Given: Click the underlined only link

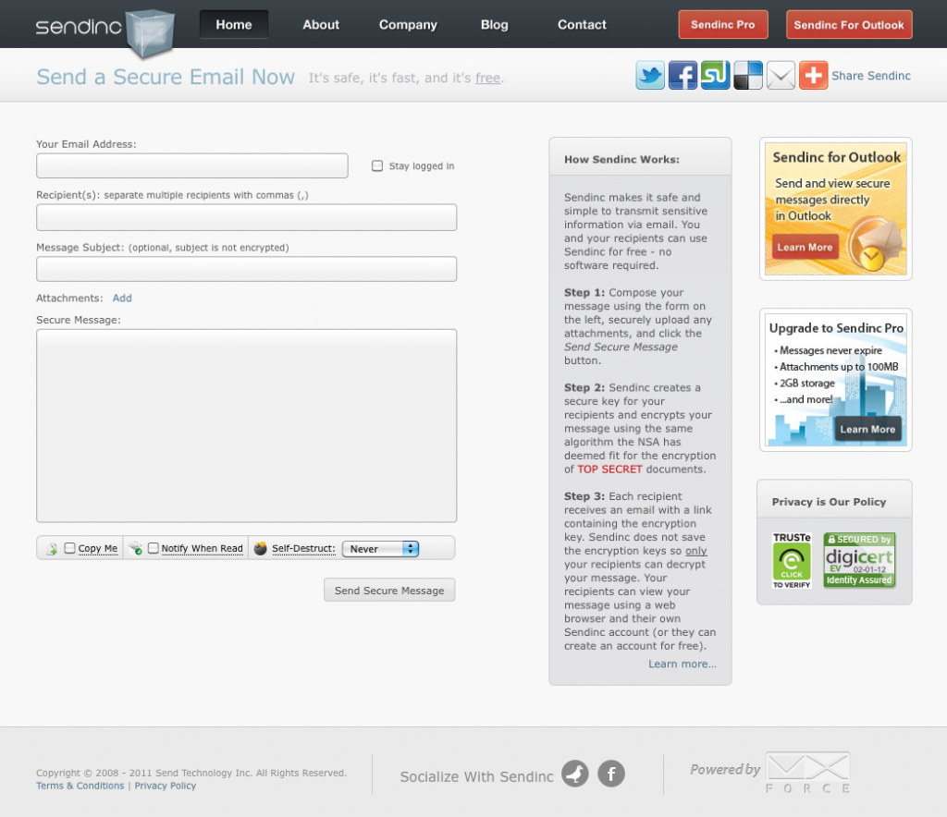Looking at the screenshot, I should point(695,550).
